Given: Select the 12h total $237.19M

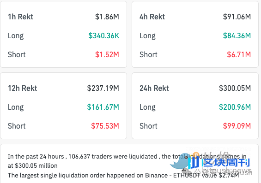Looking at the screenshot, I should pyautogui.click(x=103, y=88).
